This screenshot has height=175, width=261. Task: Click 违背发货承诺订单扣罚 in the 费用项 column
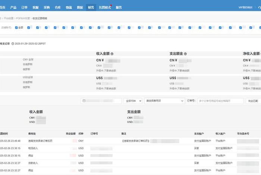pos(40,141)
